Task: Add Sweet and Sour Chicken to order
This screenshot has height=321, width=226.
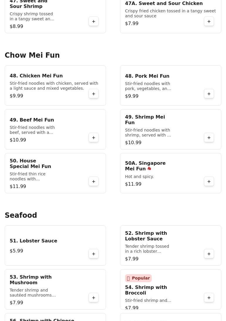Action: (209, 21)
